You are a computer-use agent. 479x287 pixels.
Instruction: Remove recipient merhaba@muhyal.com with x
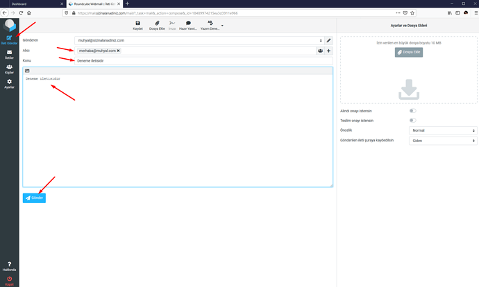click(x=118, y=51)
